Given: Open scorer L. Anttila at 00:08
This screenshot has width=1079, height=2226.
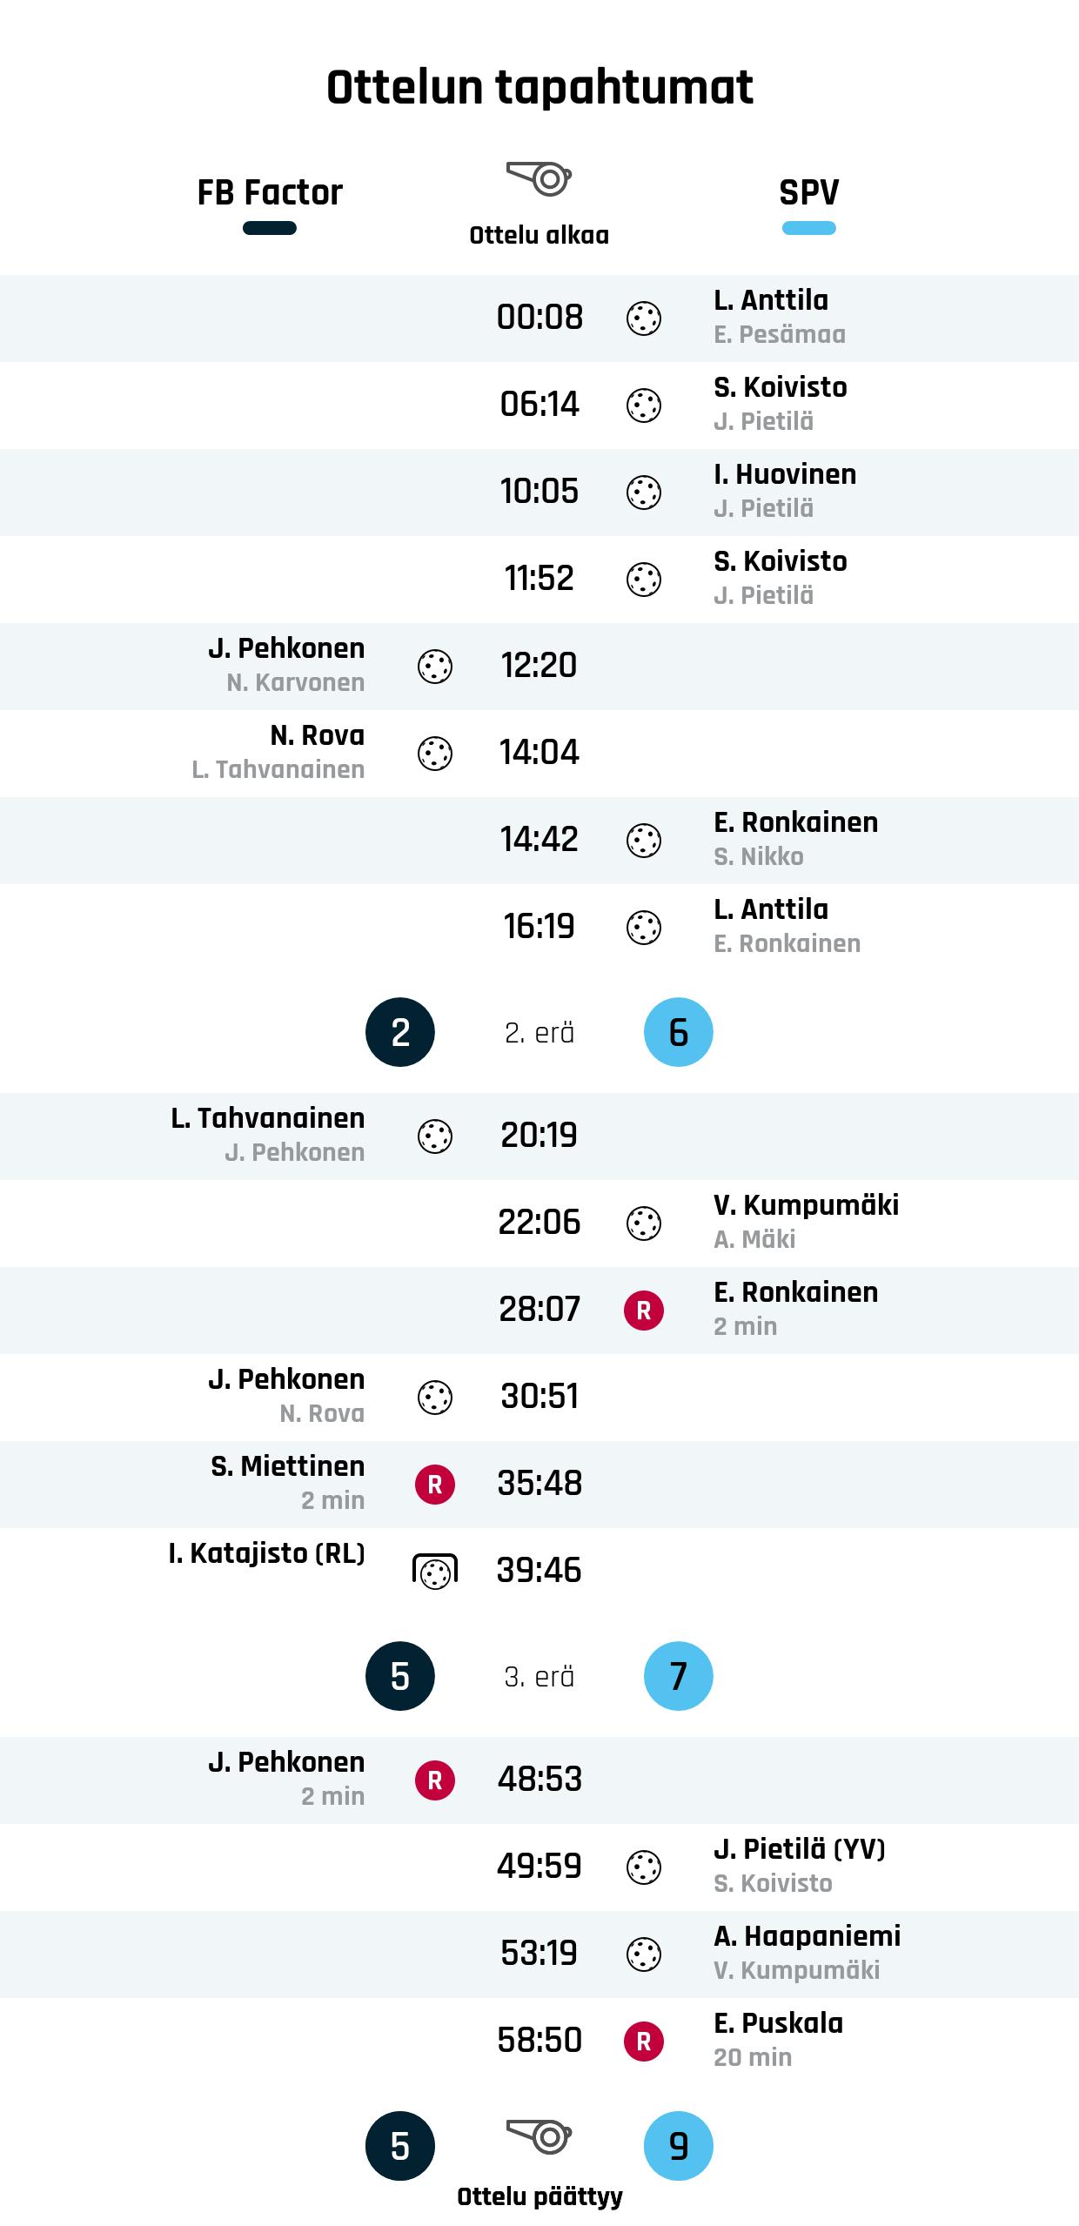Looking at the screenshot, I should coord(771,300).
